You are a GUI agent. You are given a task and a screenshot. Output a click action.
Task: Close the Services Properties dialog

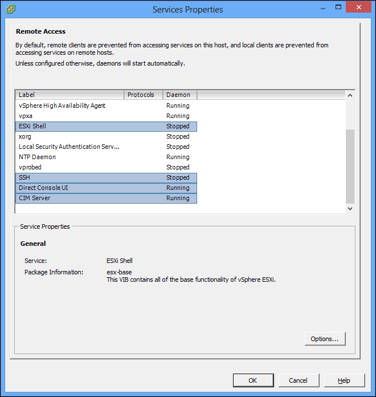[358, 7]
